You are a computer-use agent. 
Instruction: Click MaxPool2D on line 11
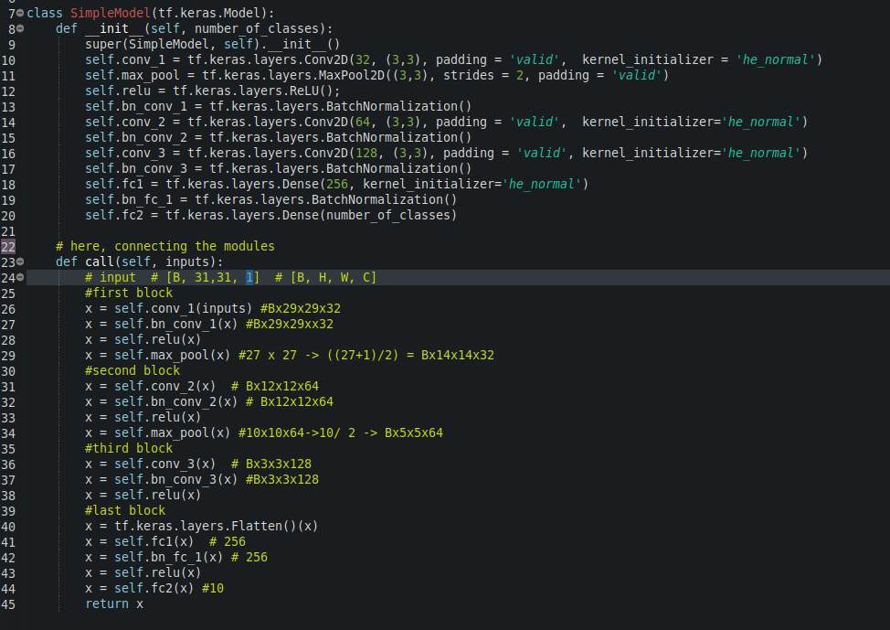(352, 75)
